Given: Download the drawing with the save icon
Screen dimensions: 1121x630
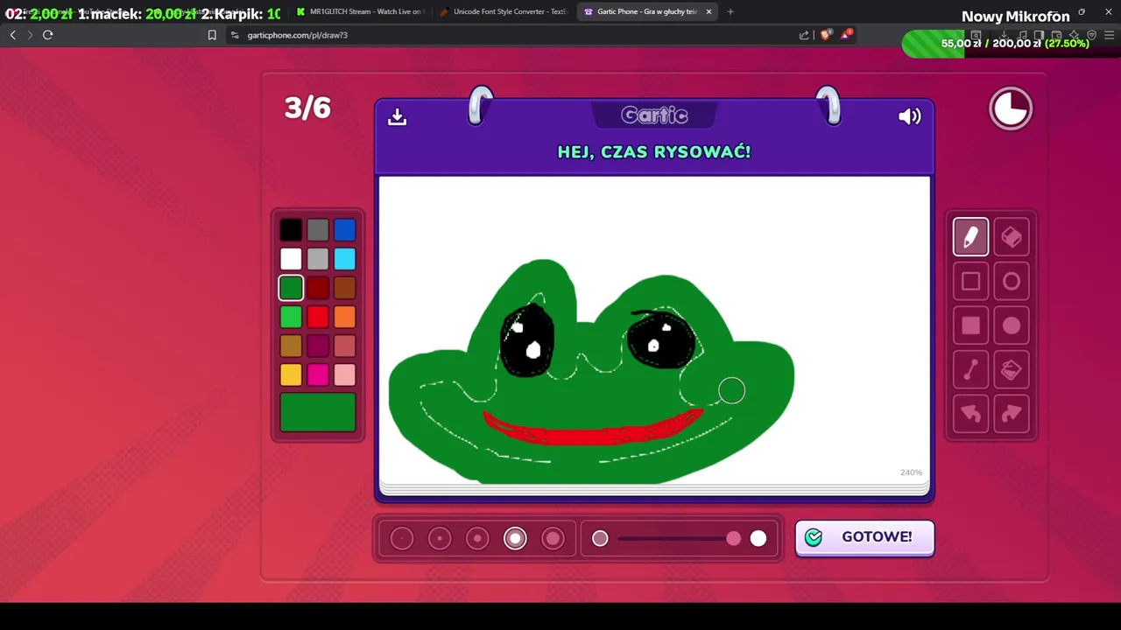Looking at the screenshot, I should [x=397, y=116].
